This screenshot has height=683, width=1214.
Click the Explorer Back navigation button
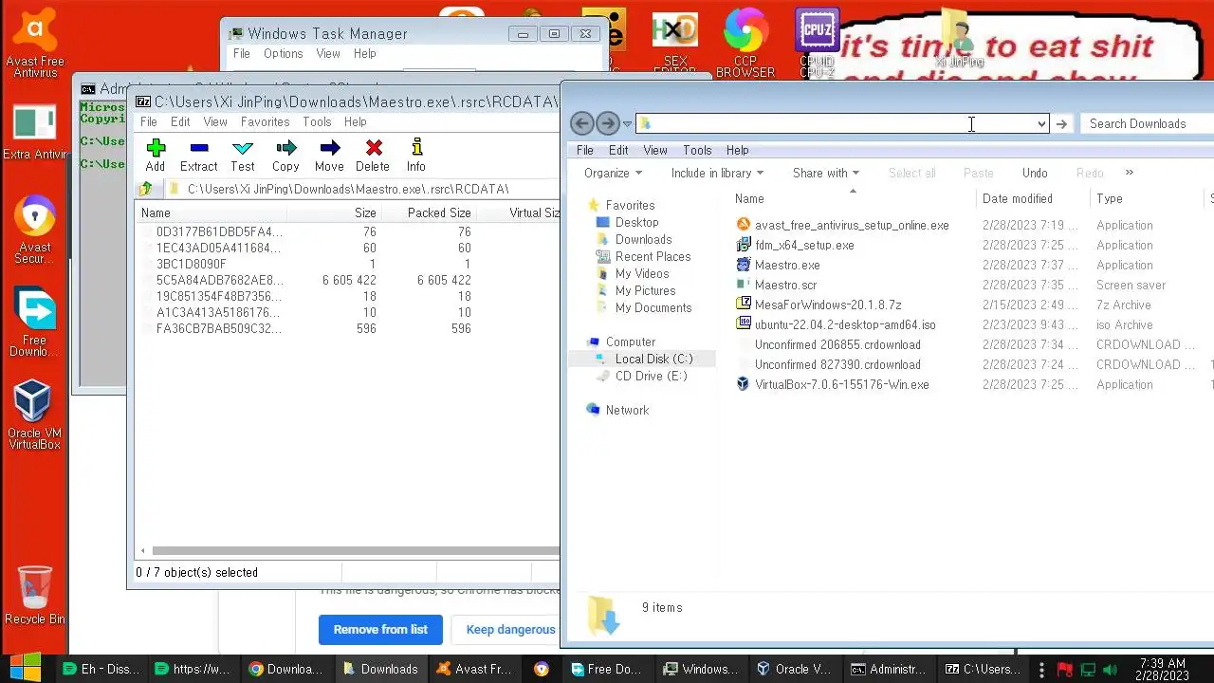click(582, 123)
